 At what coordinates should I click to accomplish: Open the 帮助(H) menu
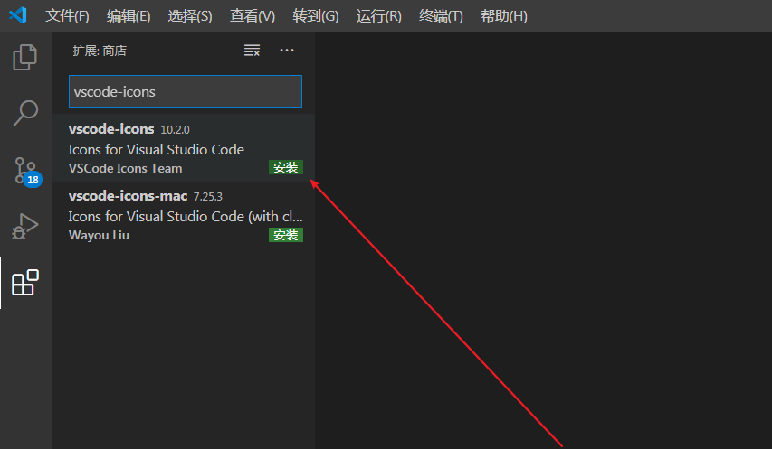[x=504, y=16]
